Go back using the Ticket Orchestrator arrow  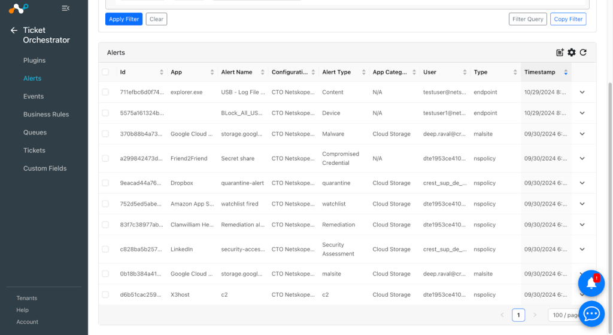coord(14,30)
